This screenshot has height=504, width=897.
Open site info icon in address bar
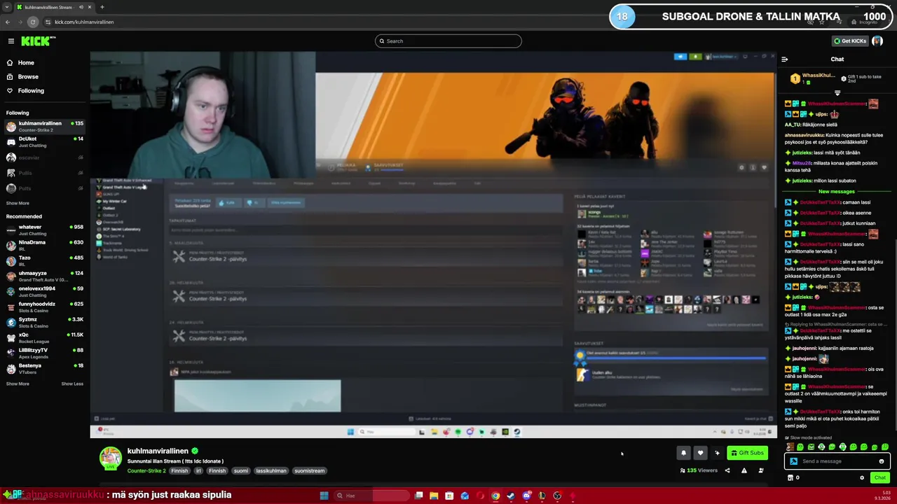point(48,22)
